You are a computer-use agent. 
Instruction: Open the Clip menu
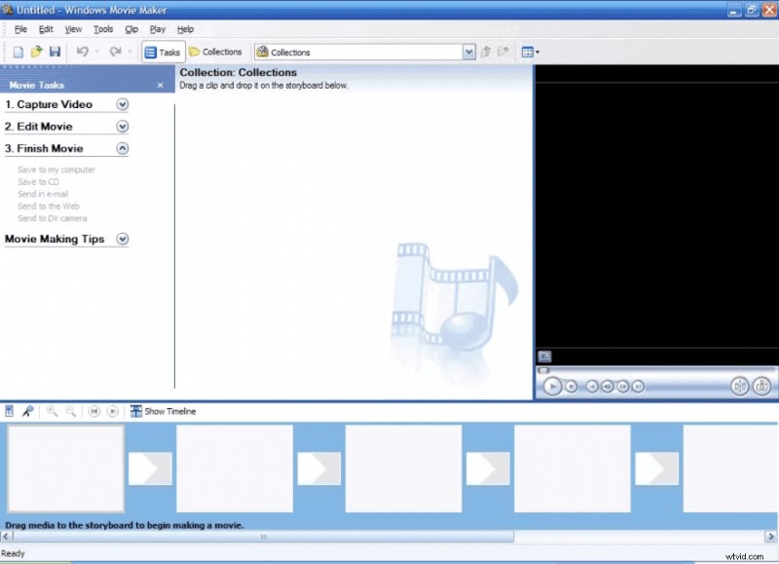[131, 29]
